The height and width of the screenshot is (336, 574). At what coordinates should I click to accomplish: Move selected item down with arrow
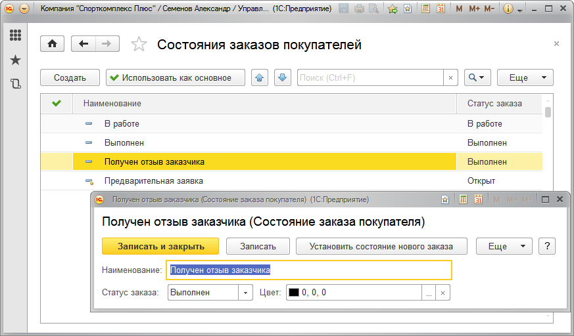tap(282, 77)
